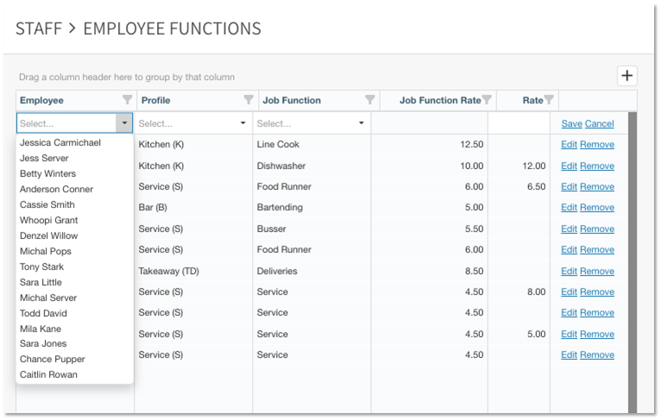Open the Profile column filter icon
This screenshot has height=420, width=661.
[x=249, y=100]
